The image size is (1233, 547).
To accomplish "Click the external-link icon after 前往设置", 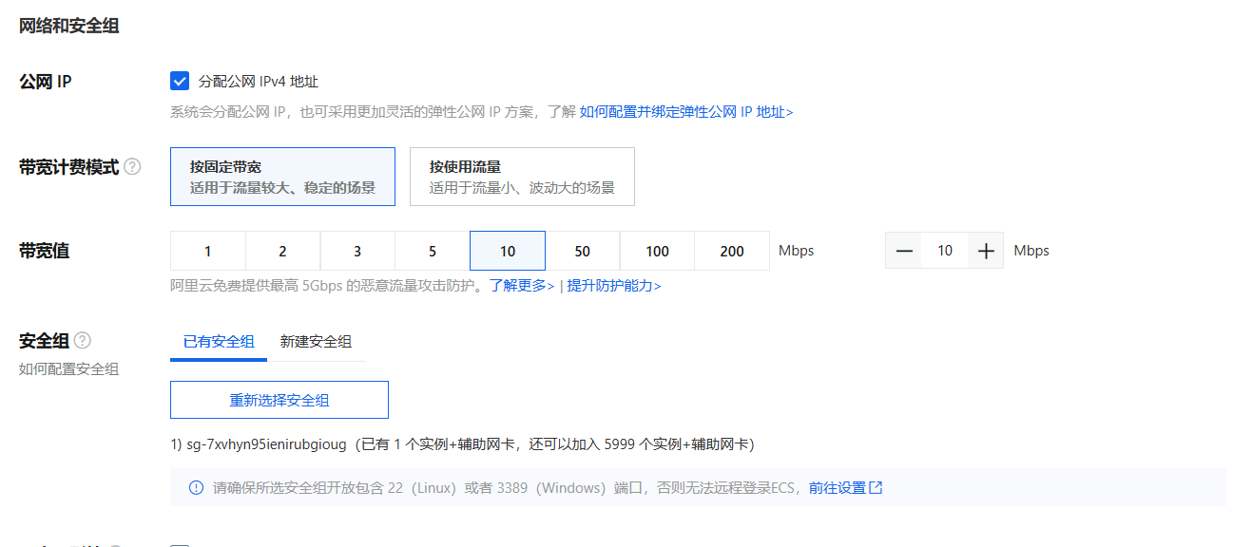I will (877, 487).
